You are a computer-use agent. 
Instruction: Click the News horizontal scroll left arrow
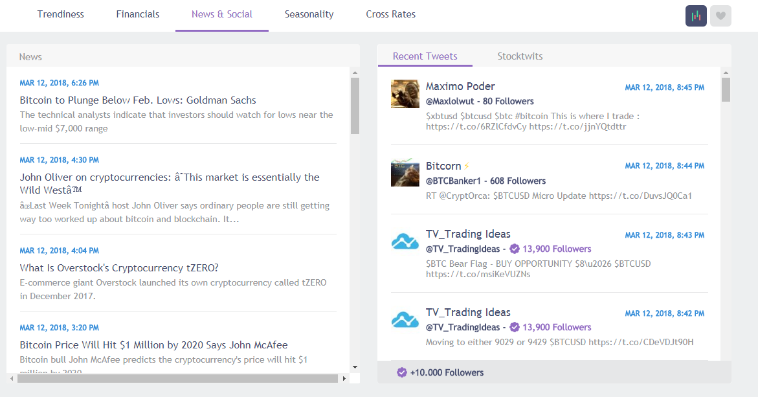[x=12, y=379]
